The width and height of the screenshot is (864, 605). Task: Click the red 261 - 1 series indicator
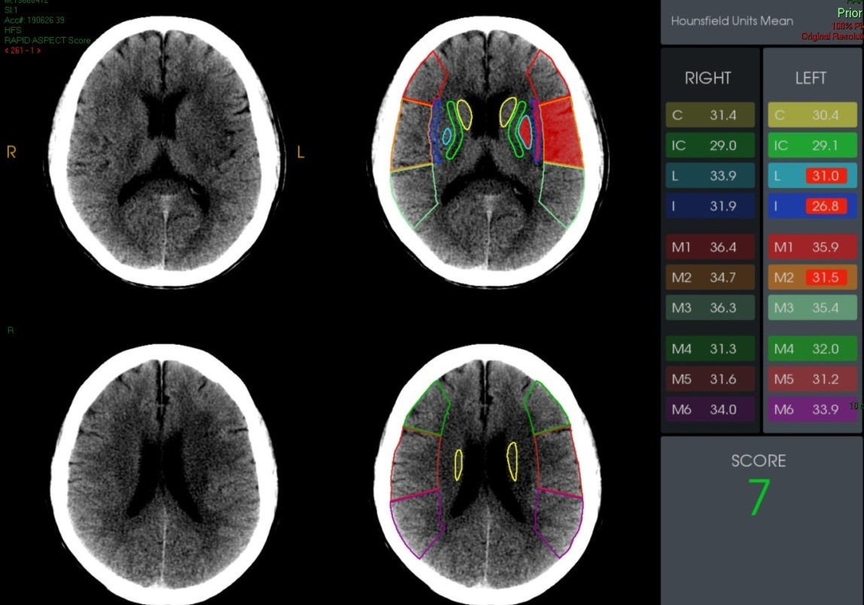pyautogui.click(x=23, y=50)
